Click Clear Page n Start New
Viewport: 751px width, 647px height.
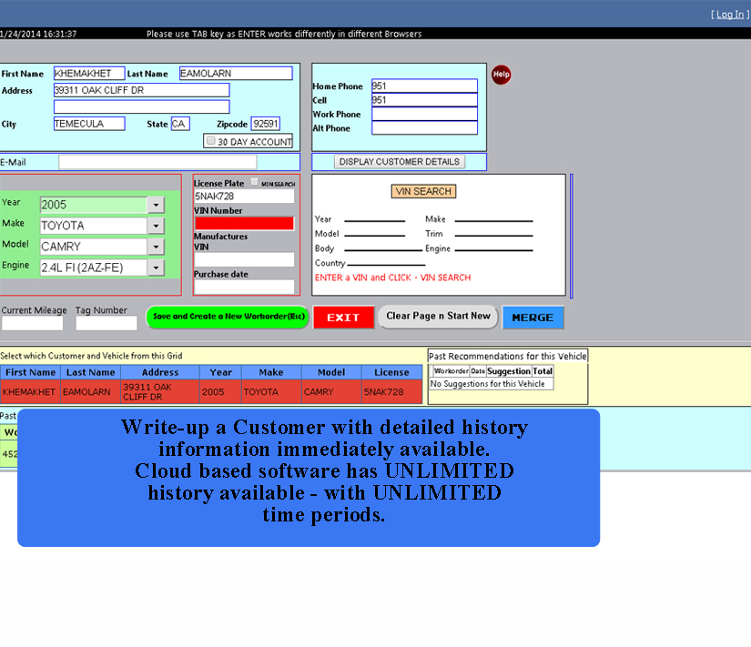coord(438,317)
